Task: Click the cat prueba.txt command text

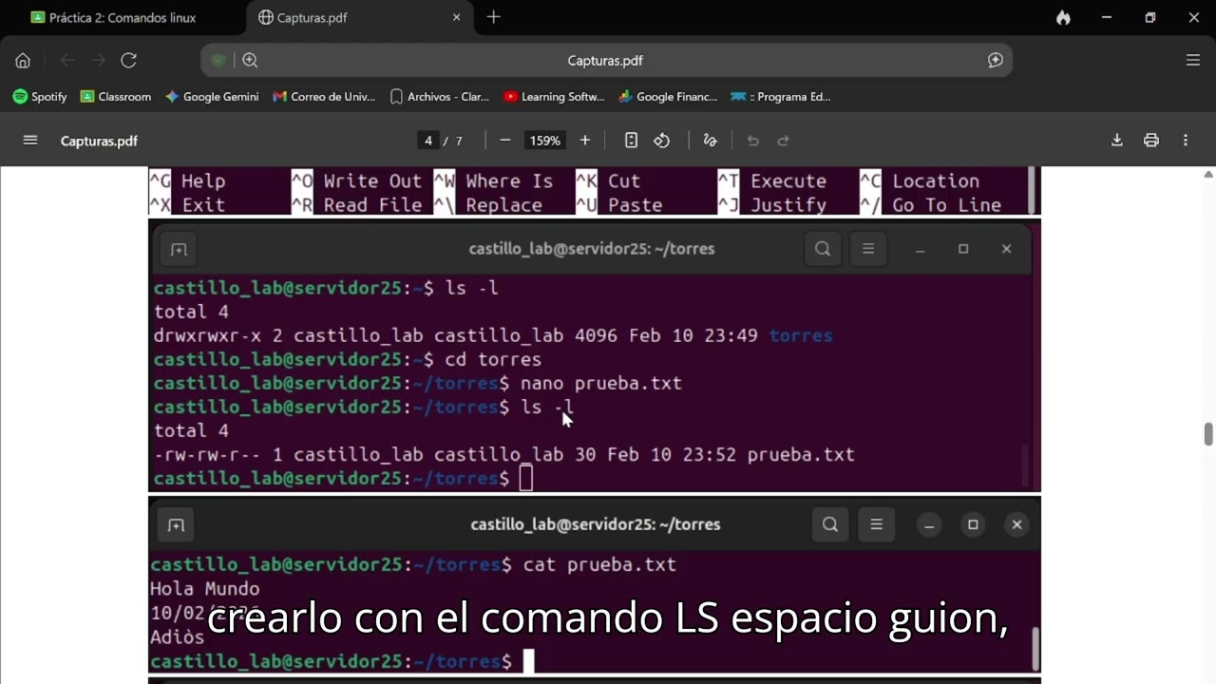Action: tap(599, 564)
